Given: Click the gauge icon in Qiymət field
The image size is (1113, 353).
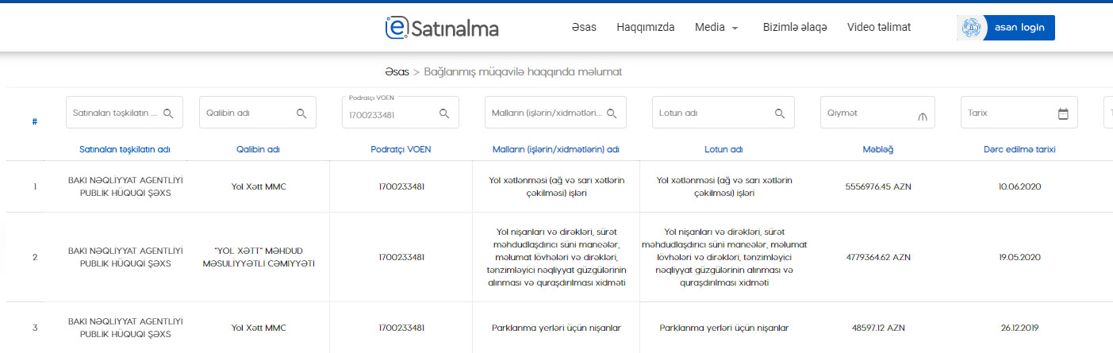Looking at the screenshot, I should tap(921, 115).
